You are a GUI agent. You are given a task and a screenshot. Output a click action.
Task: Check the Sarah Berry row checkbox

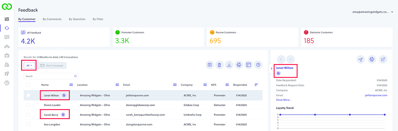[x=29, y=115]
